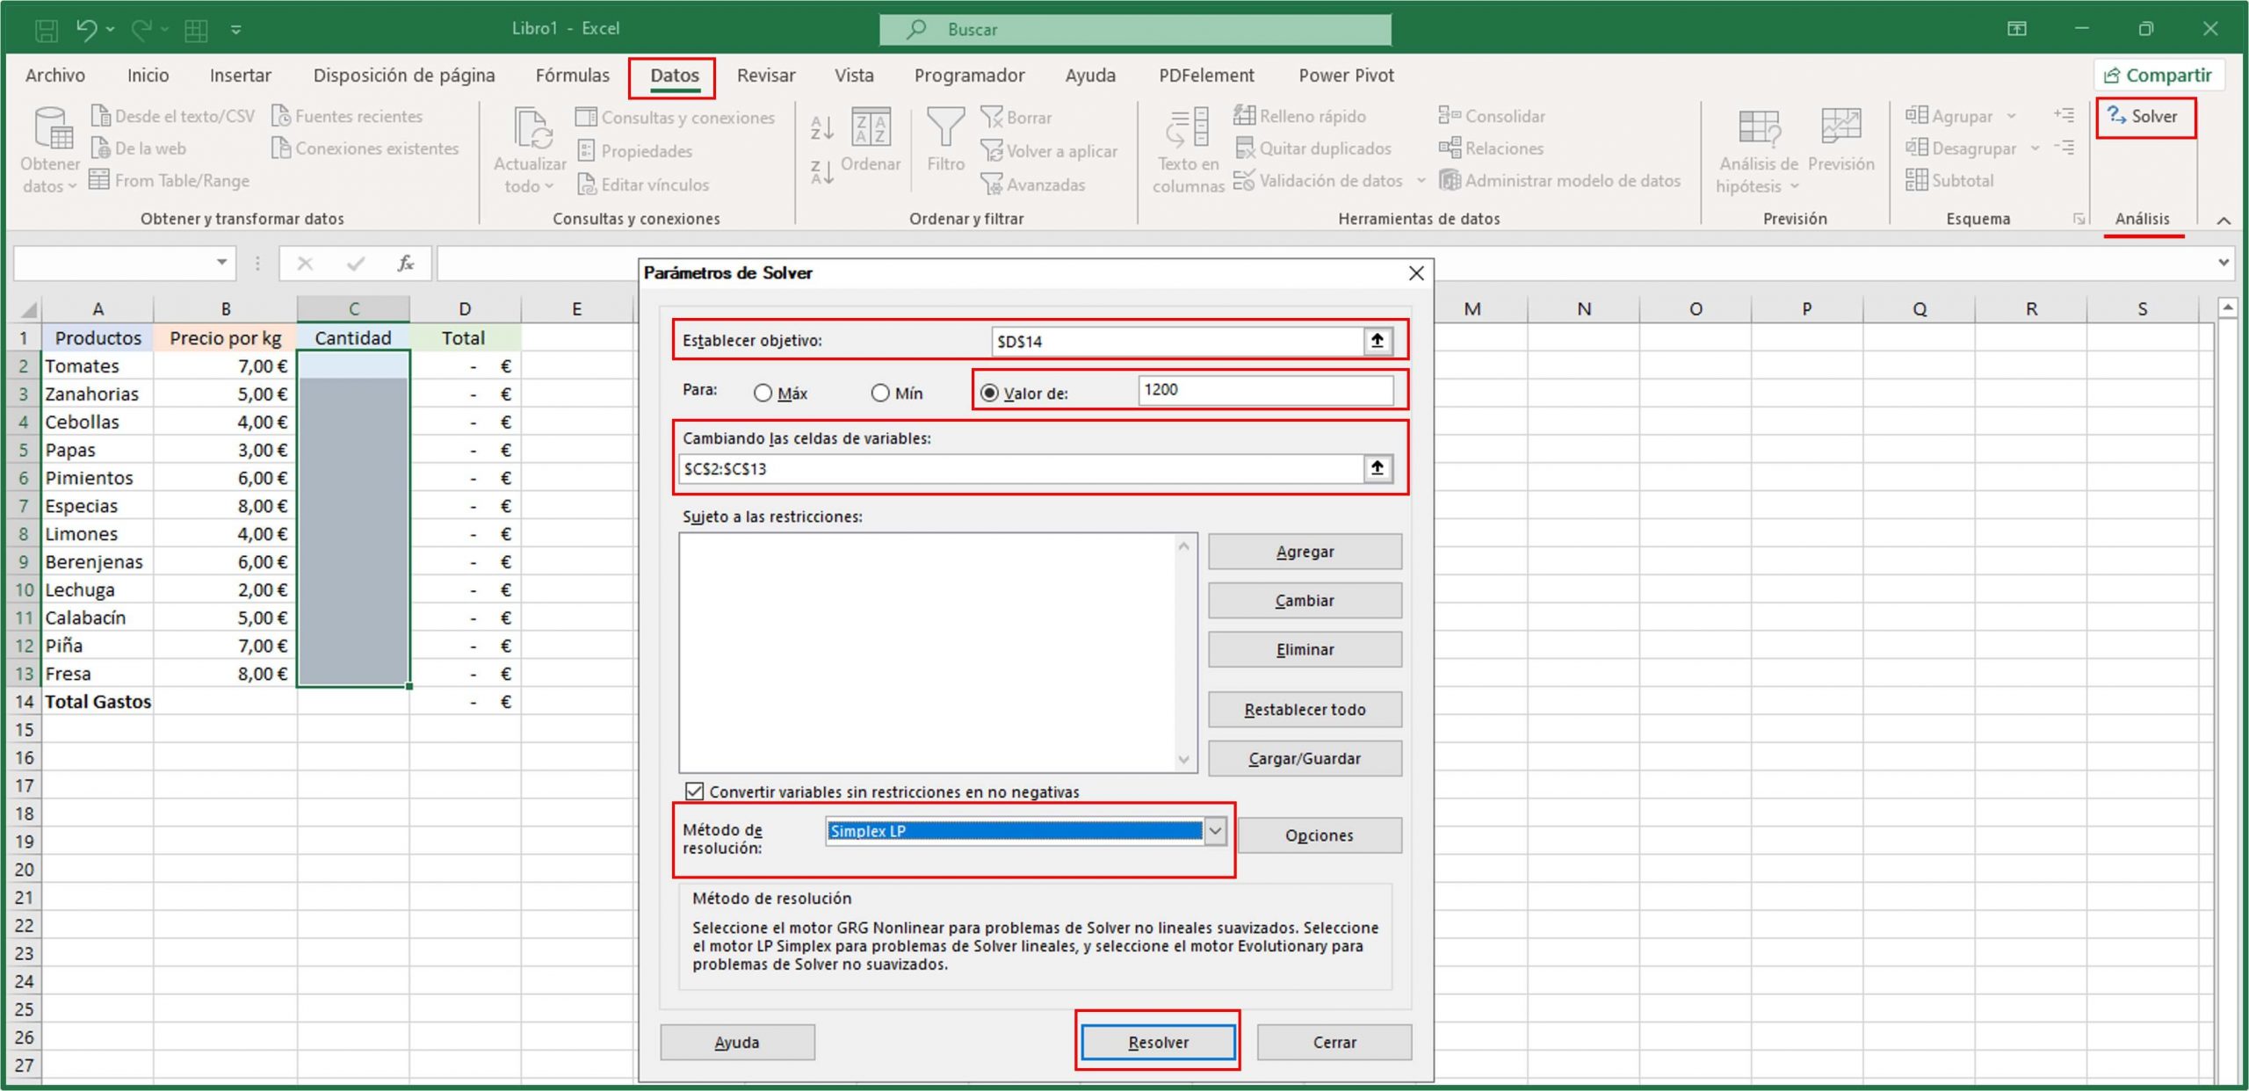Expand the Validación de datos dropdown arrow
This screenshot has height=1091, width=2249.
click(x=1421, y=181)
